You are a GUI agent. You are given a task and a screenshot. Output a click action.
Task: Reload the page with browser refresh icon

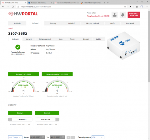click(x=13, y=7)
